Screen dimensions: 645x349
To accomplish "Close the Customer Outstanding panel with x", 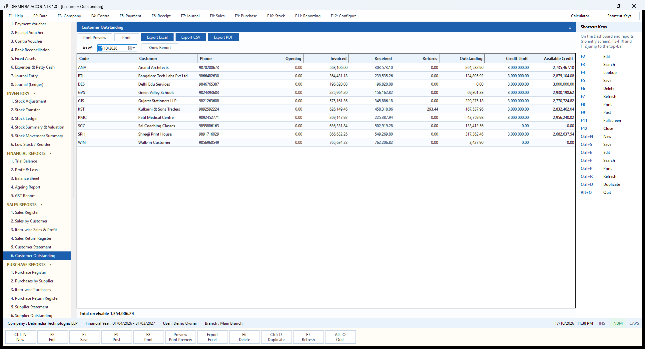I will click(570, 28).
